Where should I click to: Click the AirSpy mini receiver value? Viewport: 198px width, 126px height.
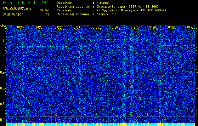131,10
